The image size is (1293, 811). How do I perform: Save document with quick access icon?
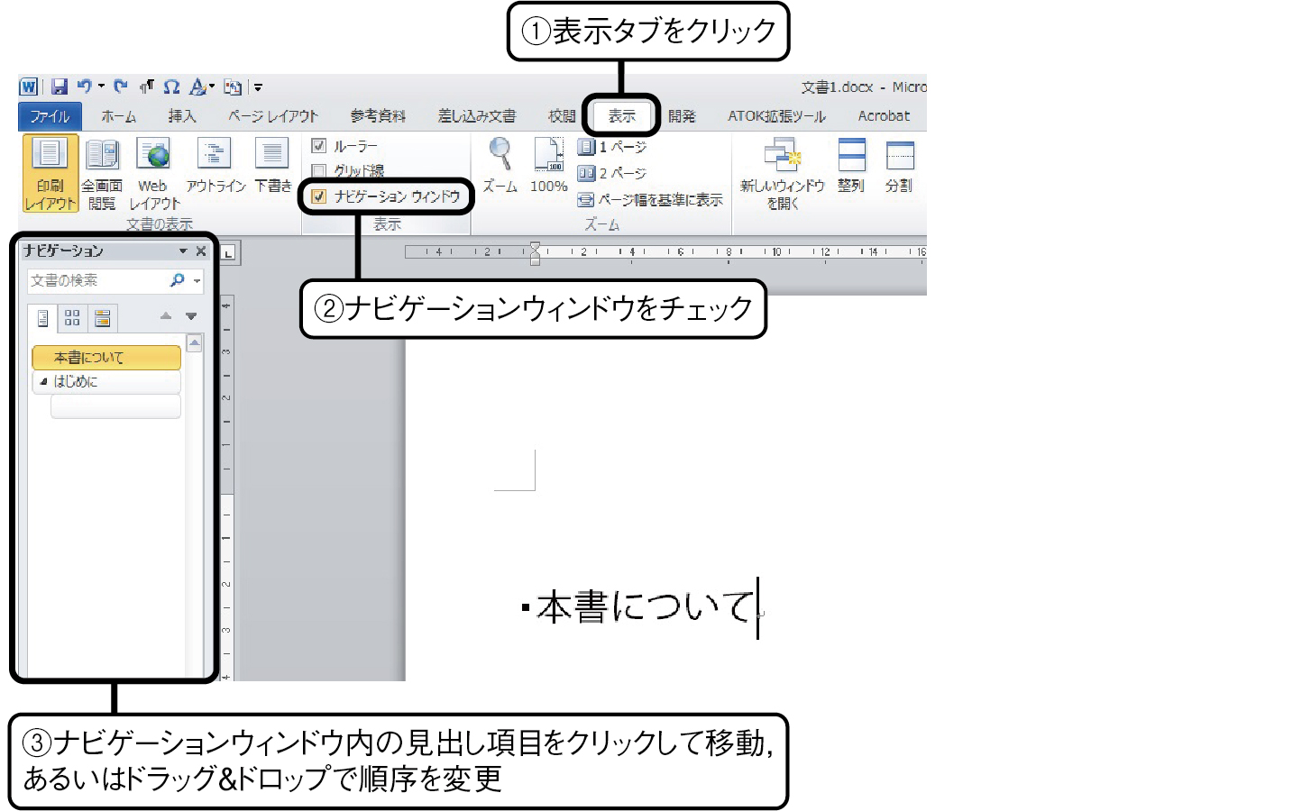click(60, 87)
